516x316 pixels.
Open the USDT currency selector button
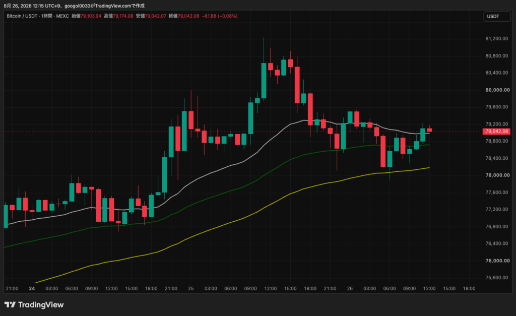tap(497, 17)
